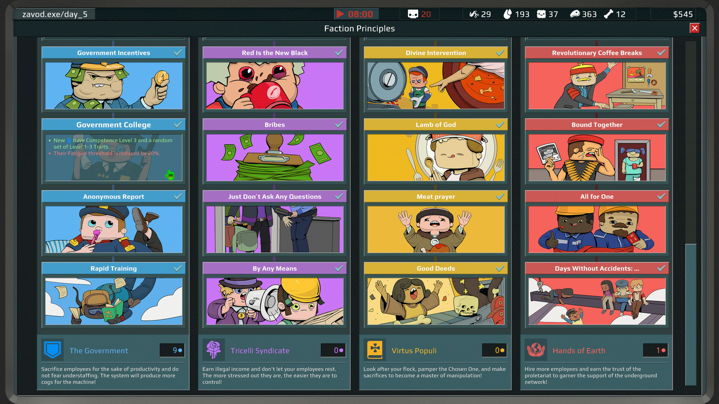
Task: Open the Faction Principles title bar
Action: [359, 28]
